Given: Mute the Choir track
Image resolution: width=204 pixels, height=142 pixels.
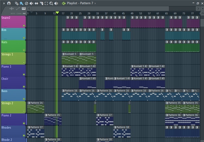Looking at the screenshot, I should click(x=24, y=87).
